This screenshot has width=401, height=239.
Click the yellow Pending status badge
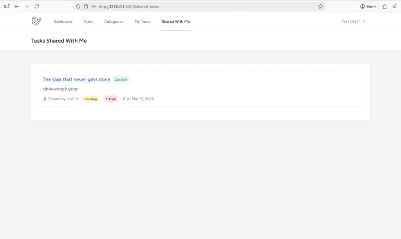pyautogui.click(x=90, y=99)
